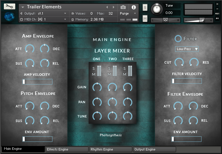The image size is (222, 154).
Task: Click the Photosynthesis preset name
Action: (x=111, y=135)
